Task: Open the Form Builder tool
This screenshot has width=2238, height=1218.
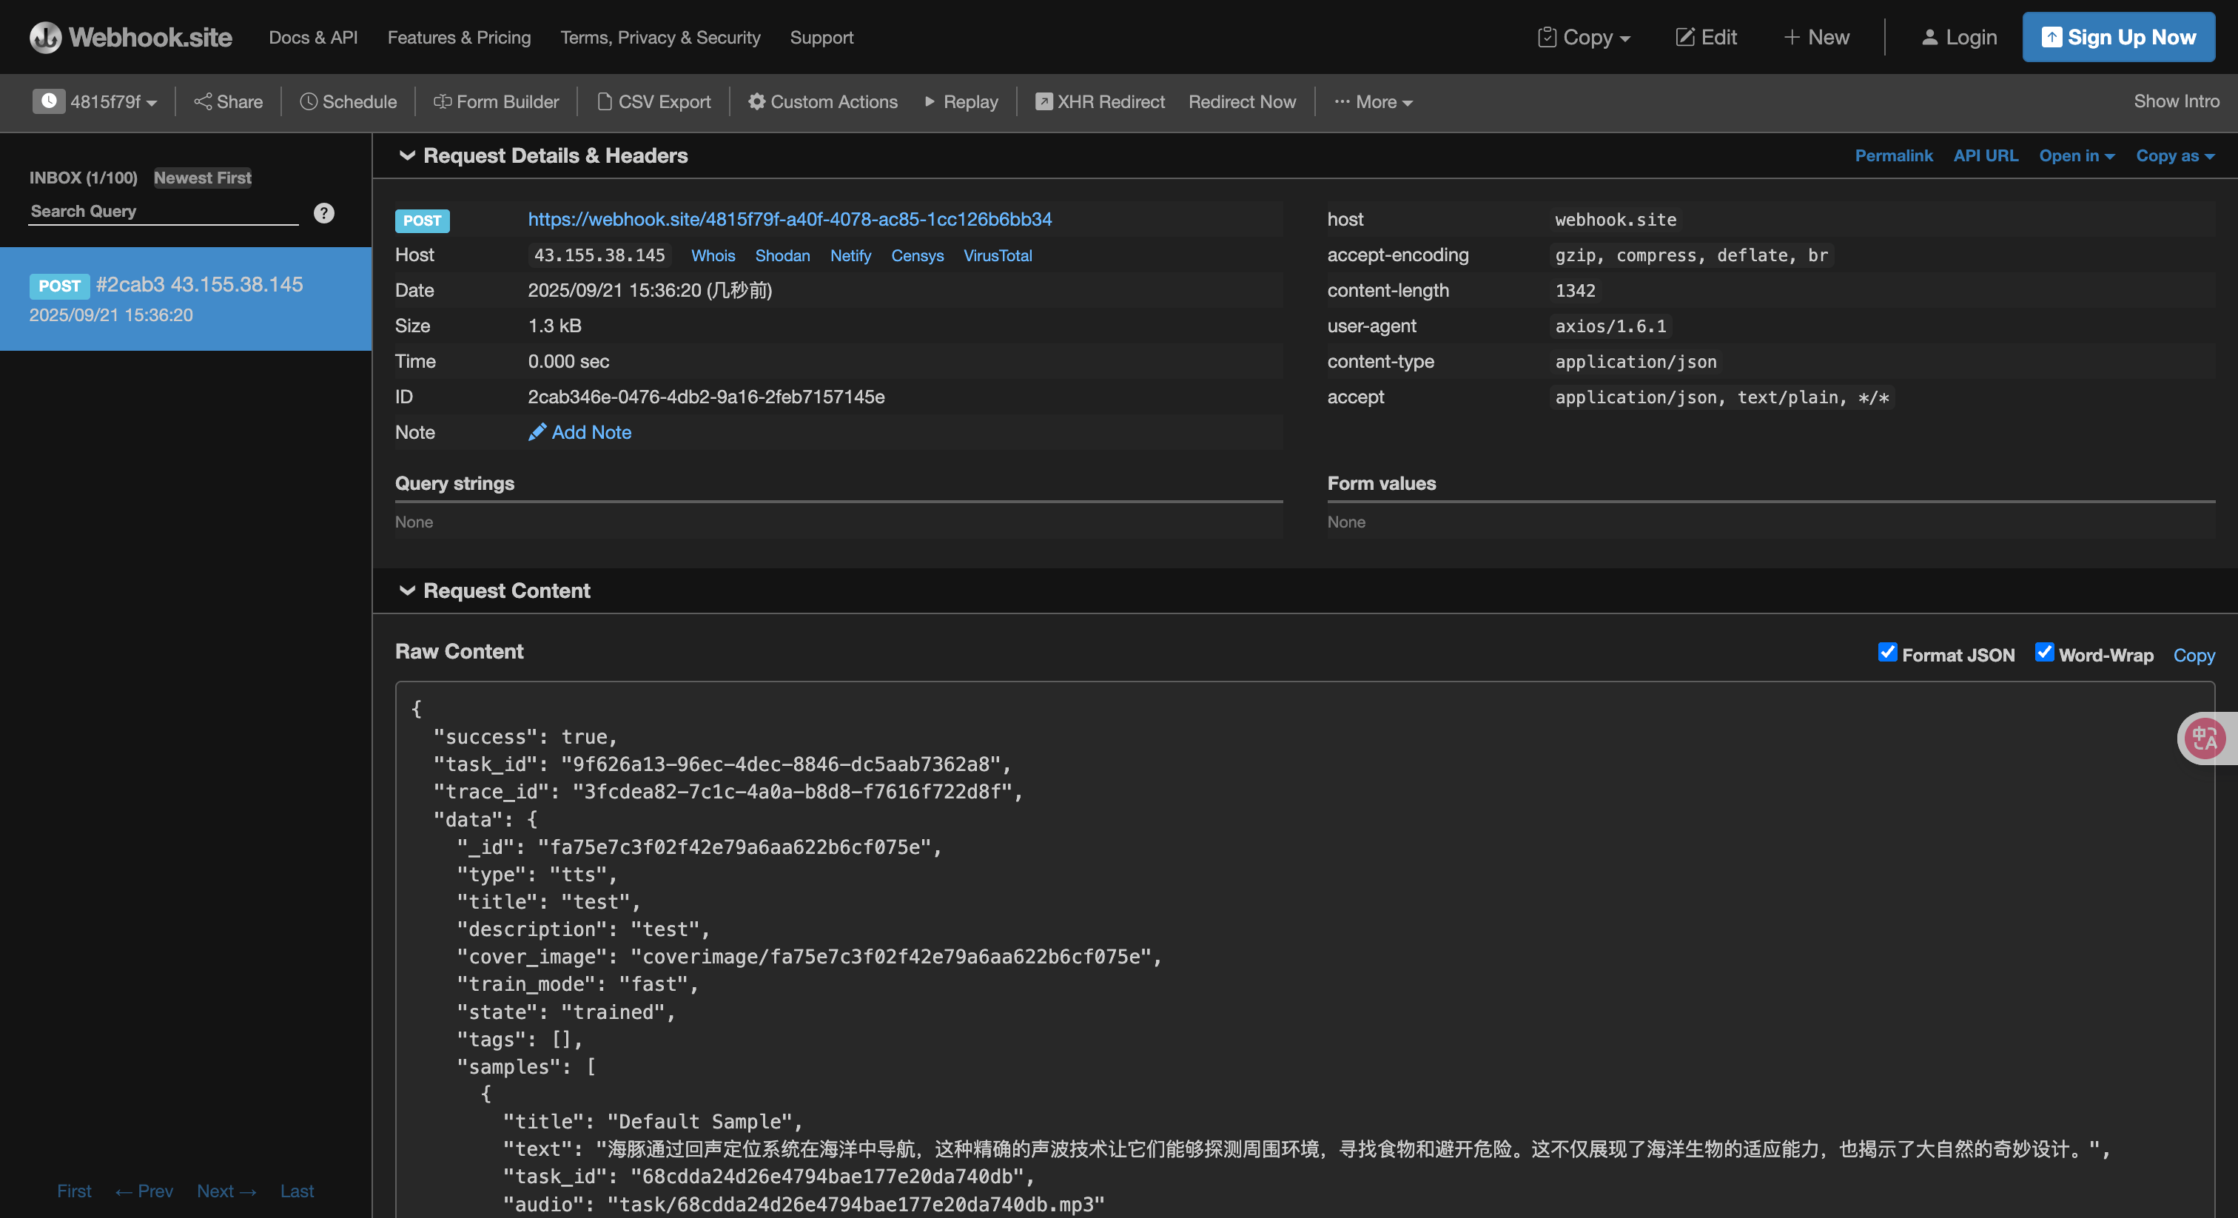Action: [x=496, y=101]
